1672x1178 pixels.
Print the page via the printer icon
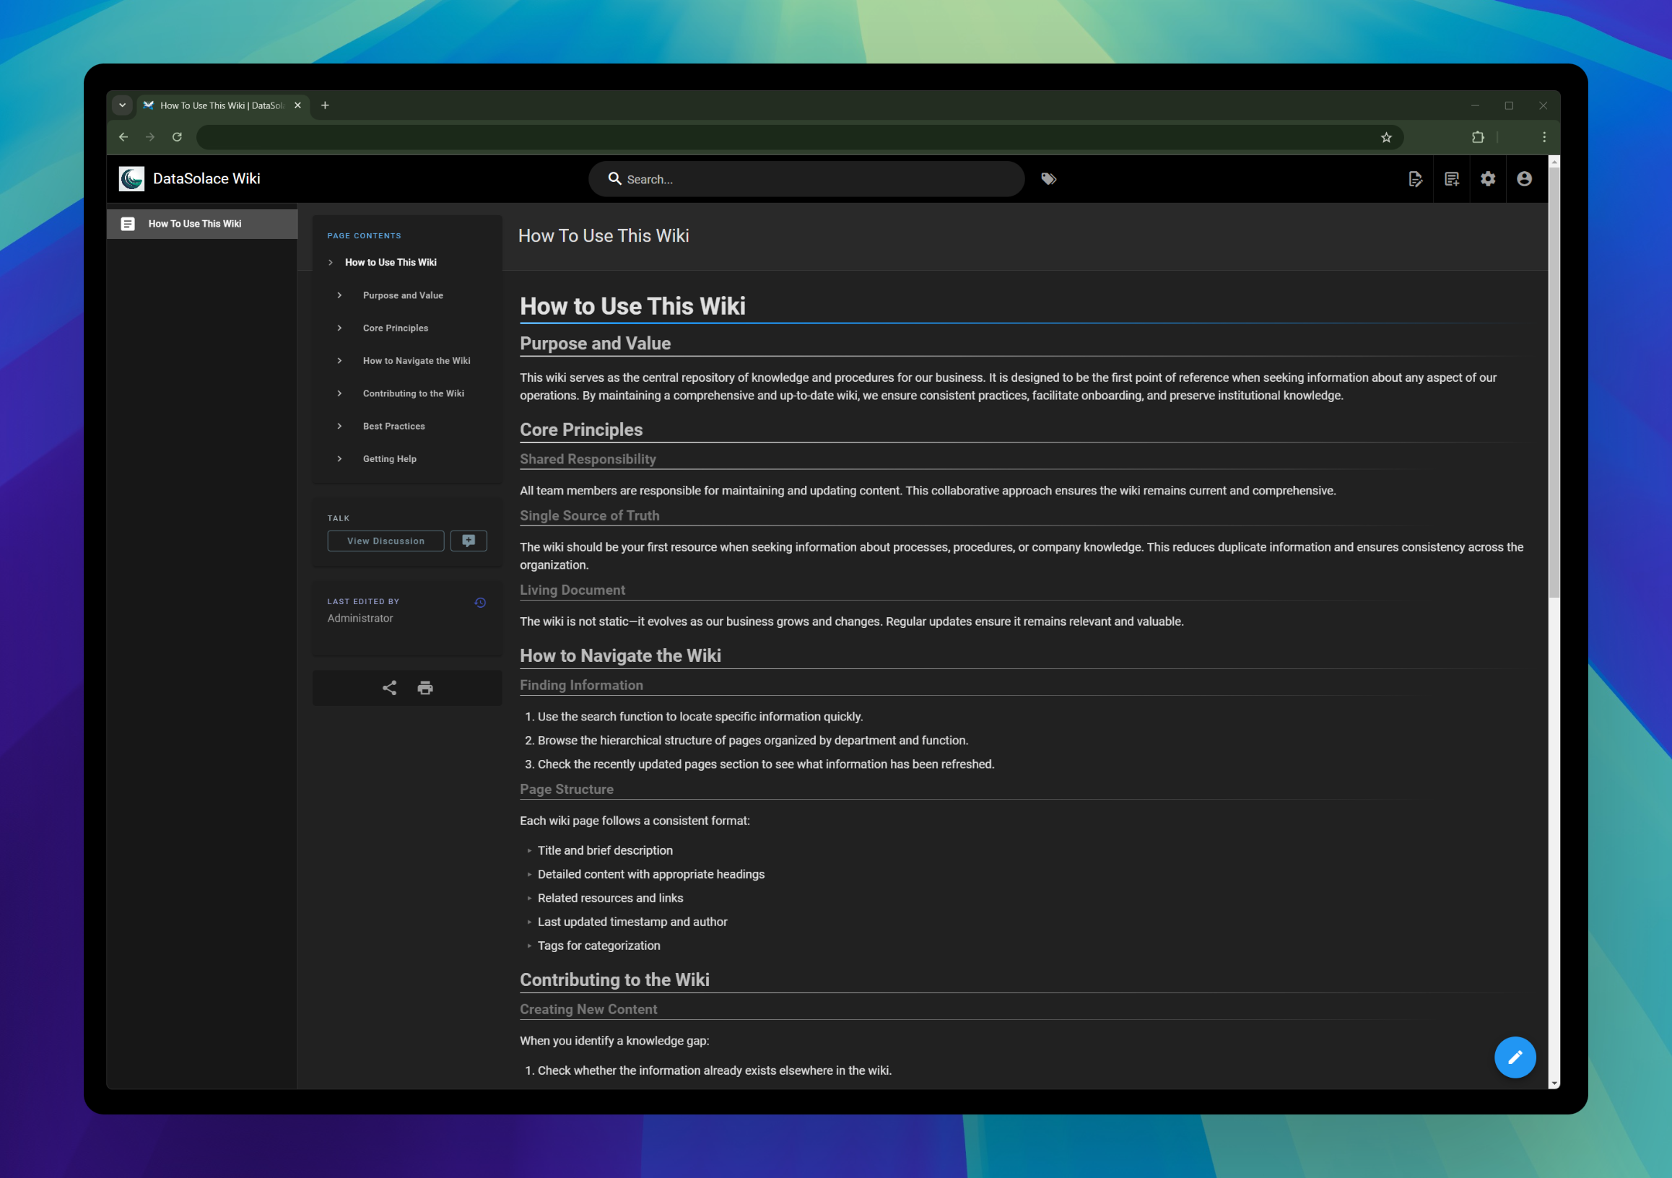click(424, 687)
